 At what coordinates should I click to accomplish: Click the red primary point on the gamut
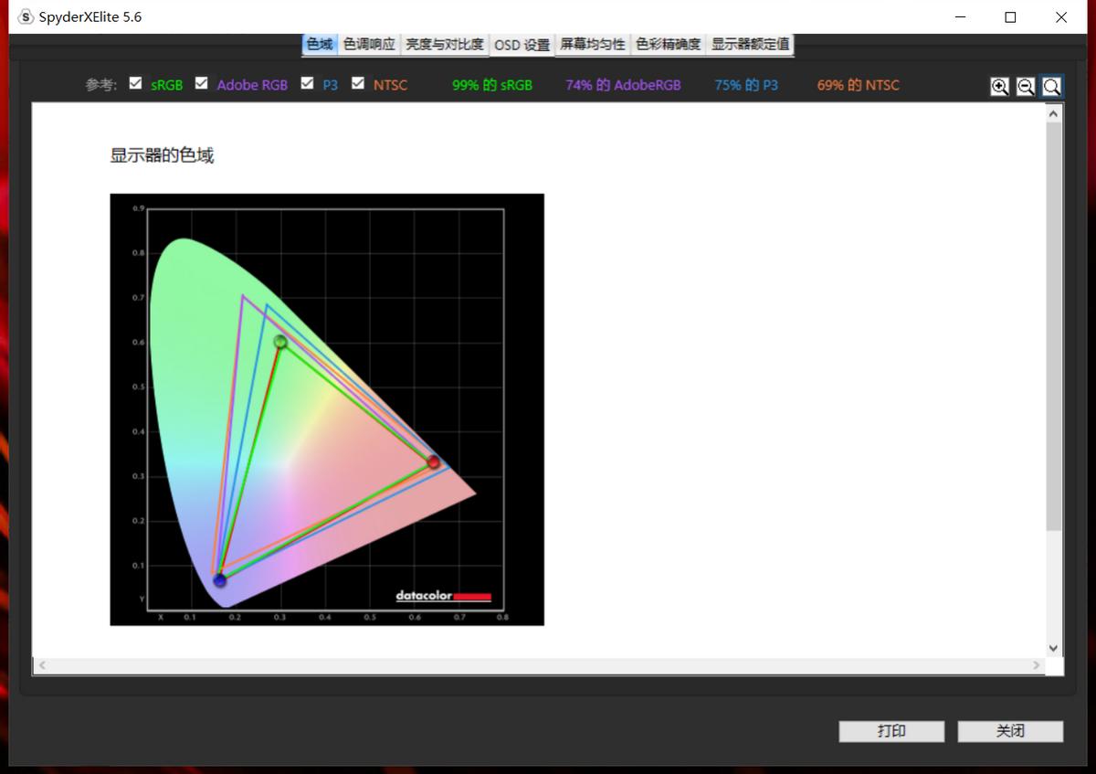tap(434, 462)
